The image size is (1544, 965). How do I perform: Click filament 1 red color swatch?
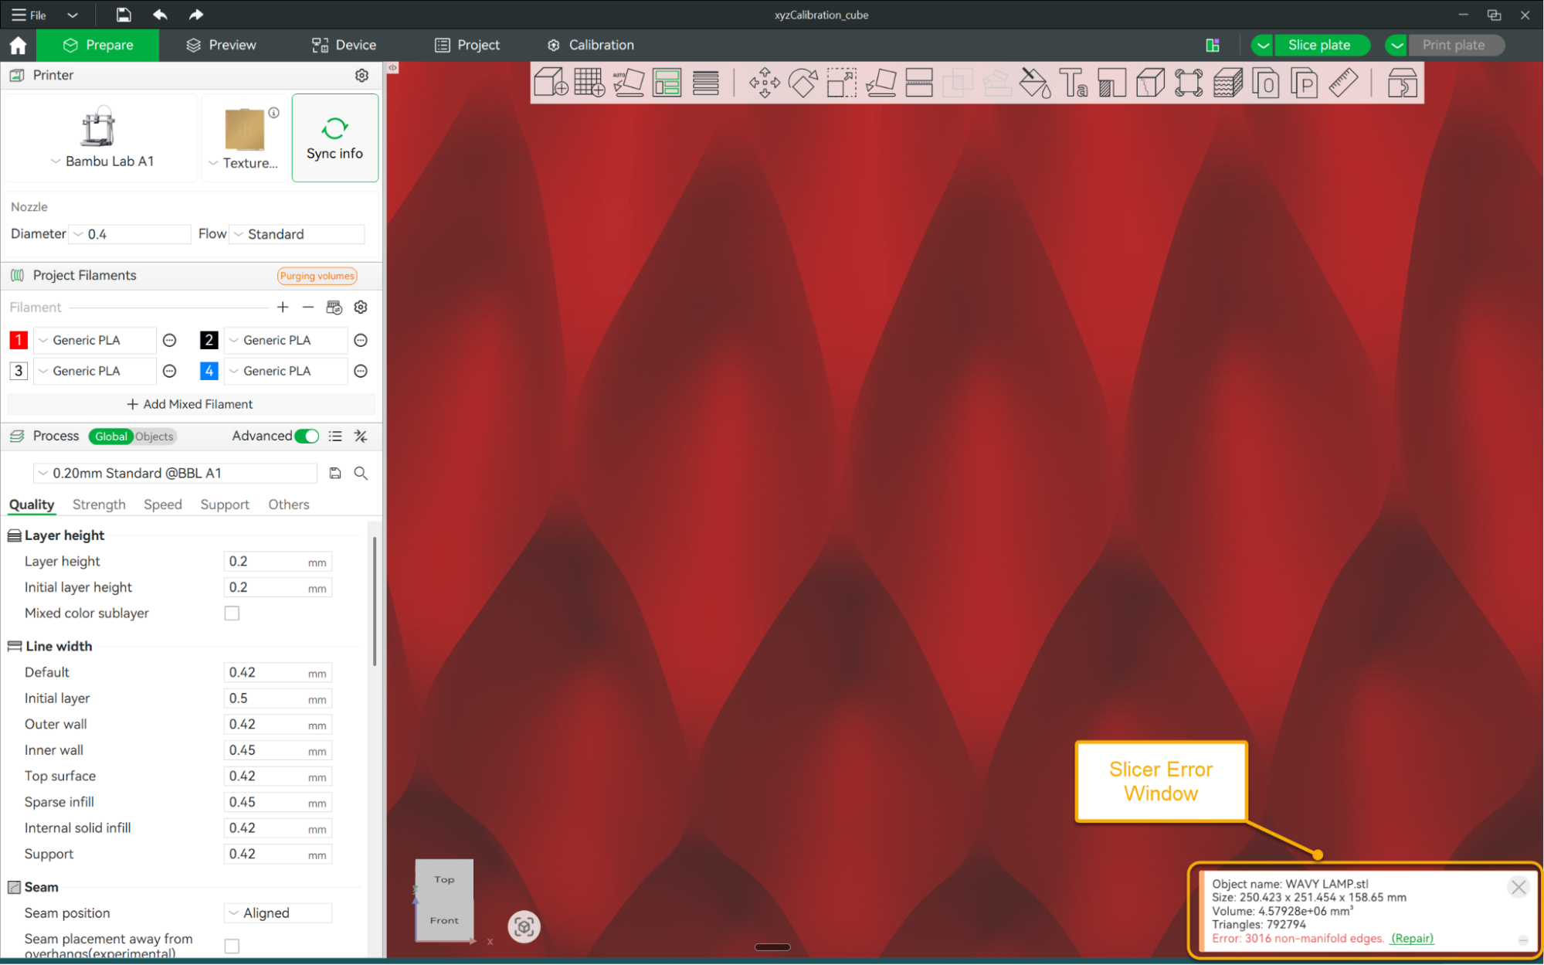[x=19, y=340]
